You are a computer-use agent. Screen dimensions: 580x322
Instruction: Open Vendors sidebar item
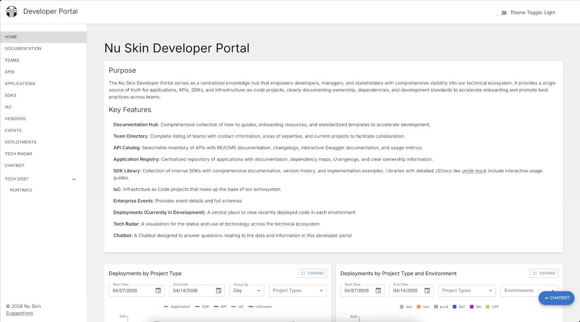pyautogui.click(x=43, y=118)
